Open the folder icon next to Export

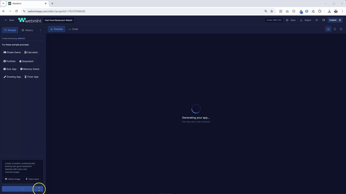(317, 20)
